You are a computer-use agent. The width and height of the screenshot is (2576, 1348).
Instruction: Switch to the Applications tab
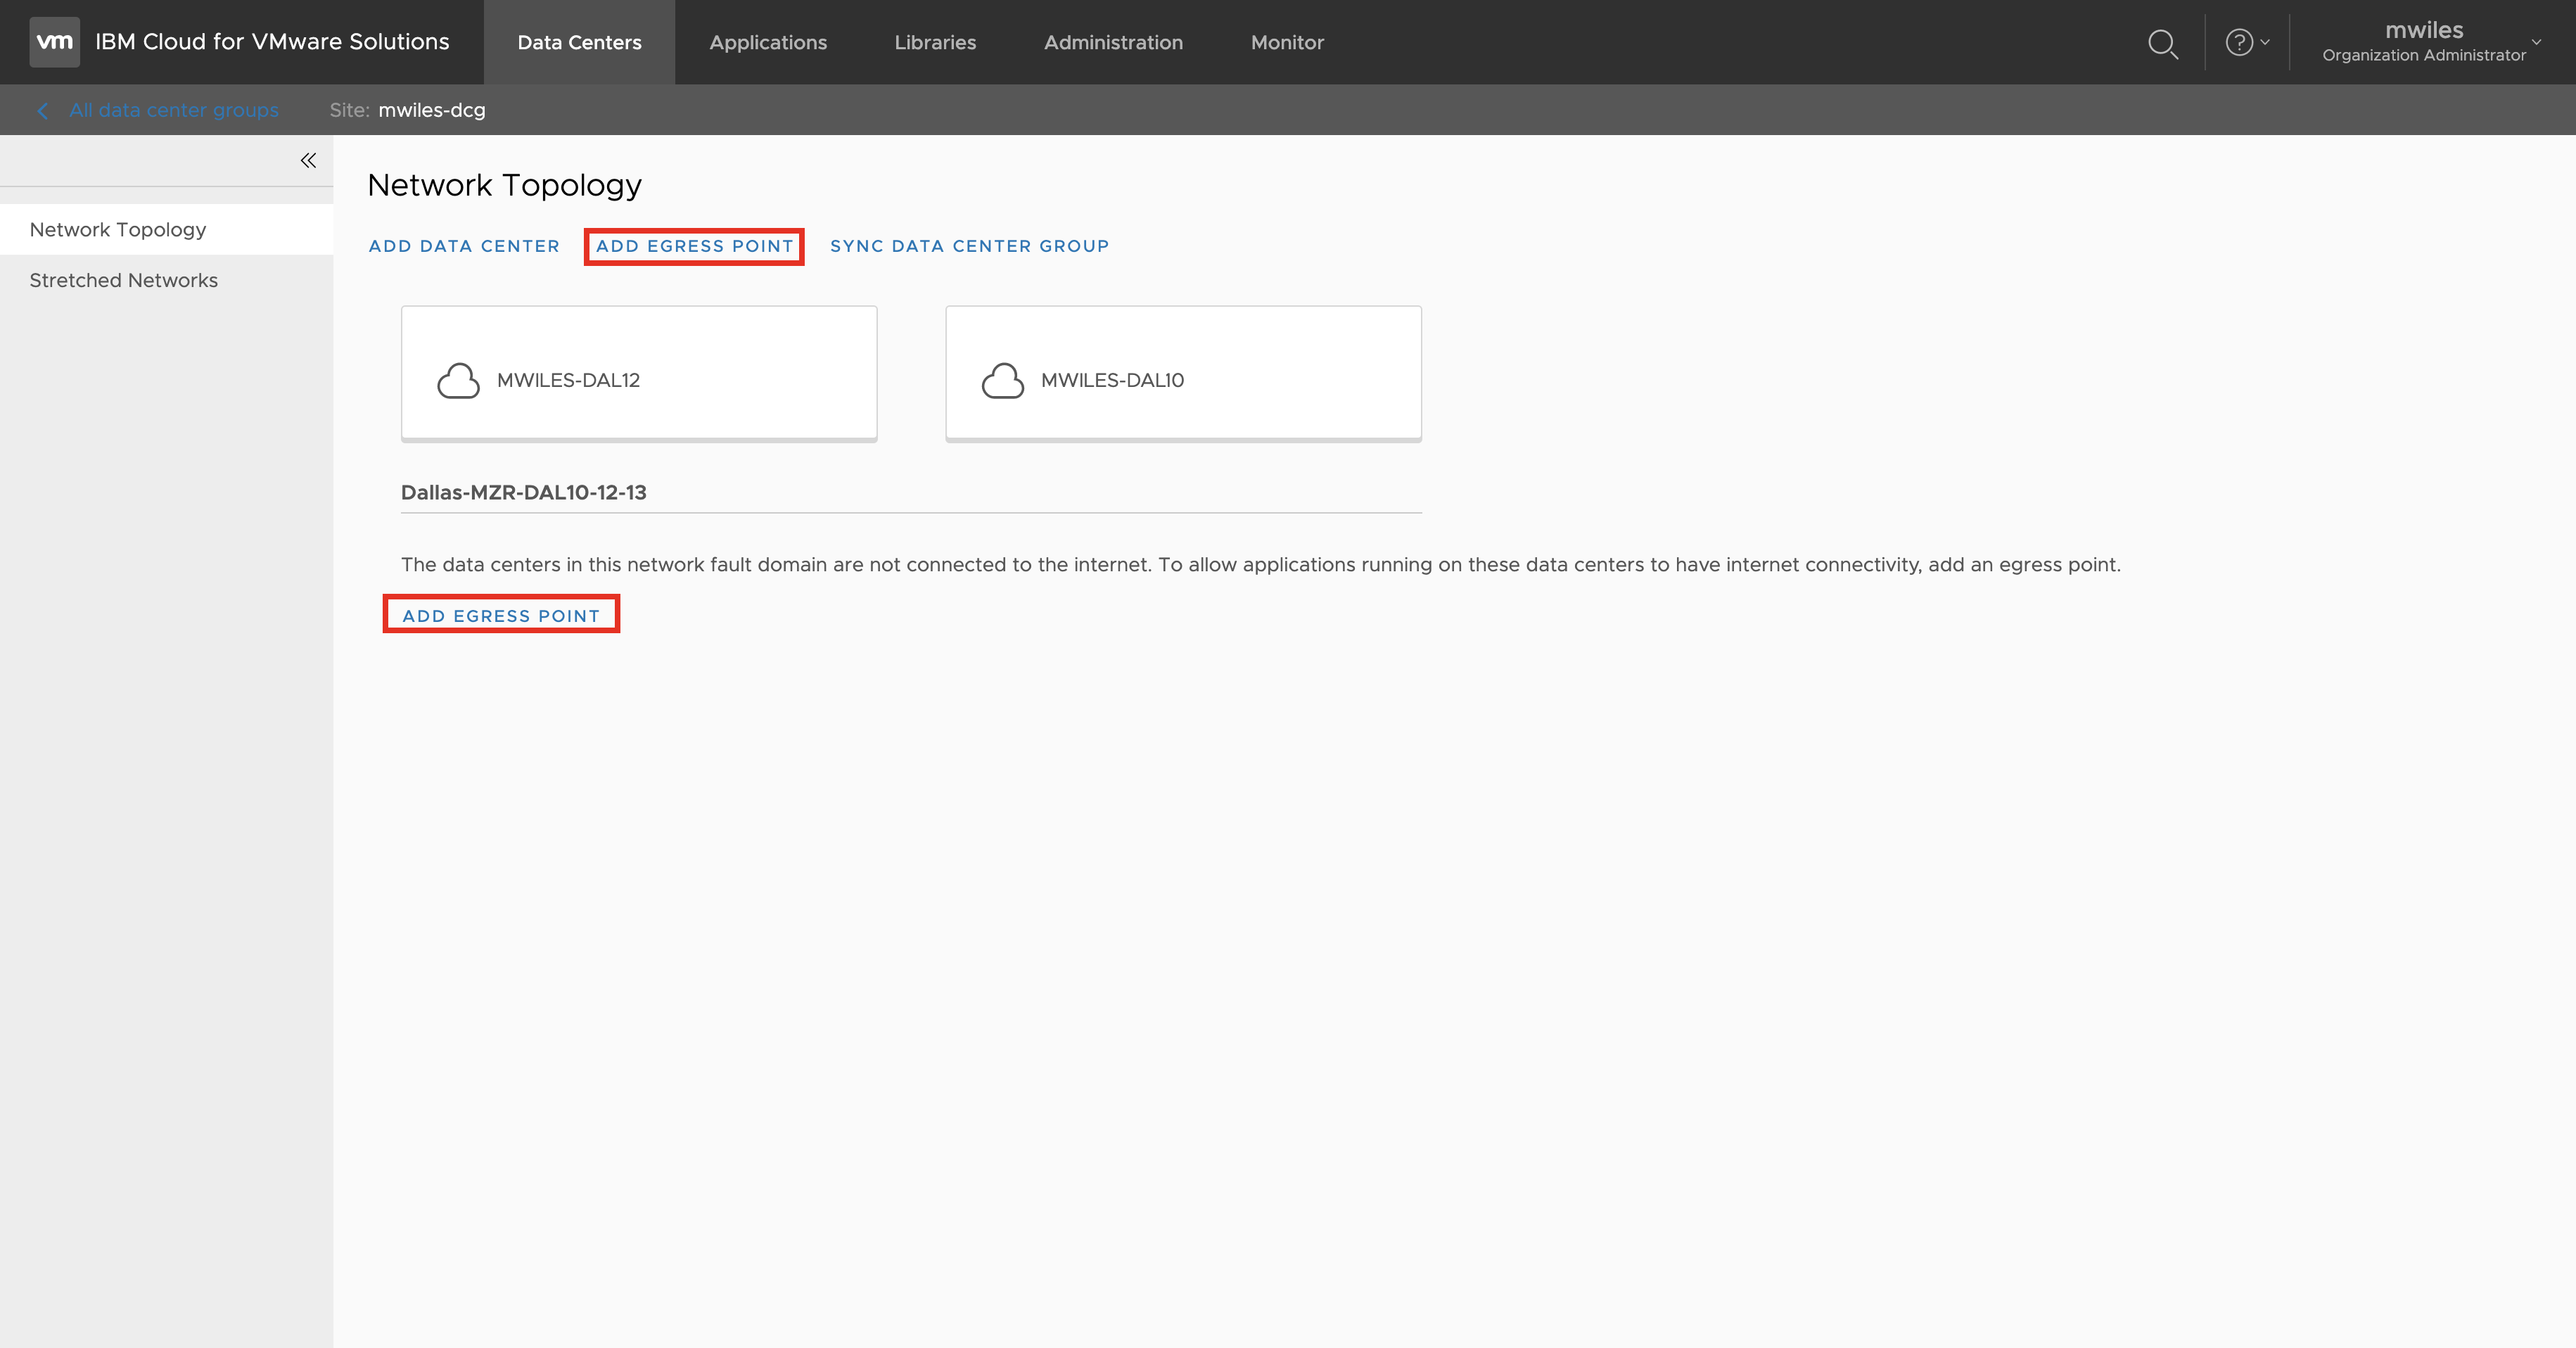(768, 43)
